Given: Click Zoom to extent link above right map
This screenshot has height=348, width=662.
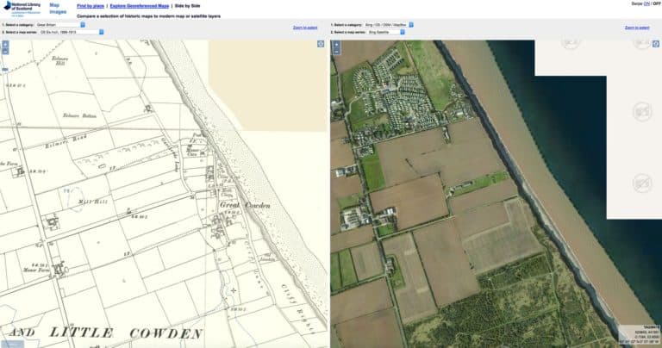Looking at the screenshot, I should pyautogui.click(x=637, y=28).
